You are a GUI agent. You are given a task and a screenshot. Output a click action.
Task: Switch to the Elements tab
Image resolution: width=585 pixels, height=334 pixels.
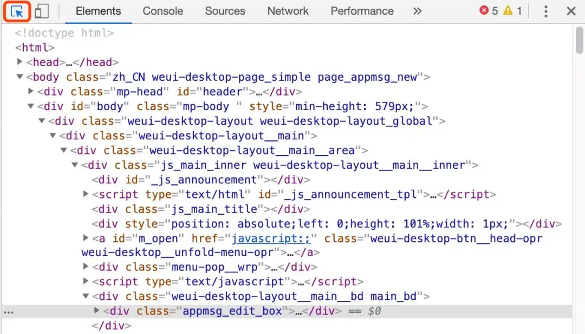tap(98, 11)
